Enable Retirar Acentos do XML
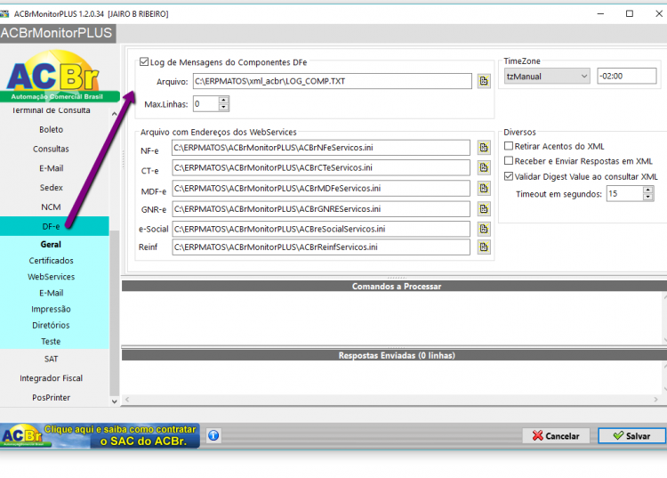This screenshot has height=478, width=667. 509,146
